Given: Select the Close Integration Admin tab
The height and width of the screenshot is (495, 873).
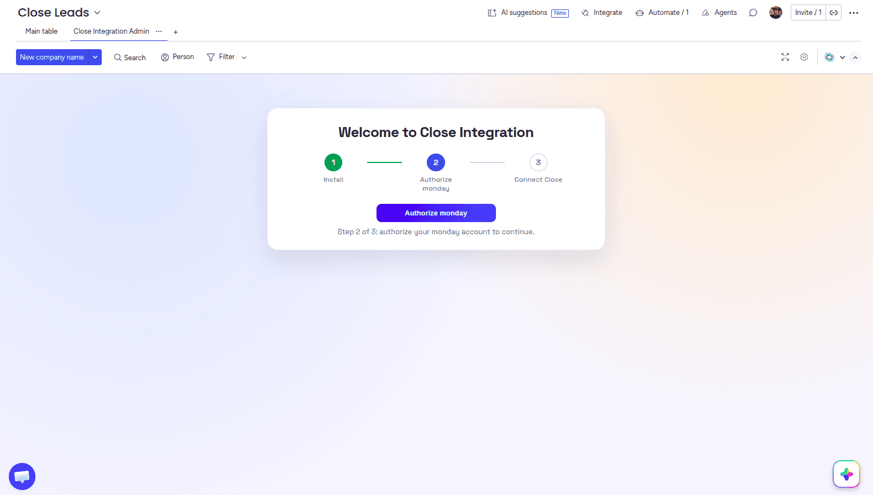Looking at the screenshot, I should (x=111, y=31).
